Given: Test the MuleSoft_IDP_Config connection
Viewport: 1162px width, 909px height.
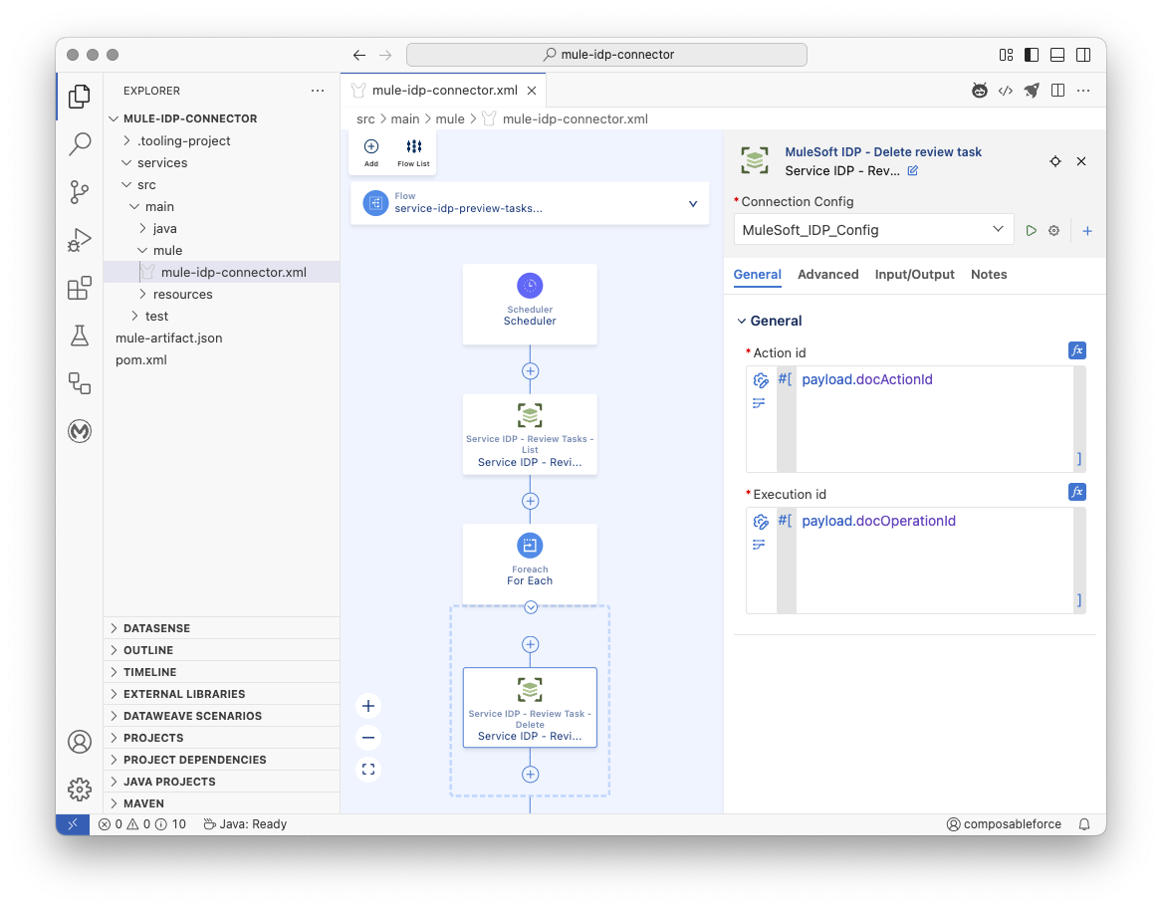Looking at the screenshot, I should [x=1032, y=229].
